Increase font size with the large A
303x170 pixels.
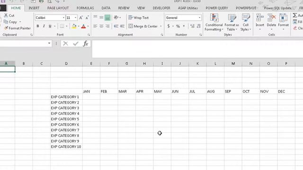pos(81,18)
